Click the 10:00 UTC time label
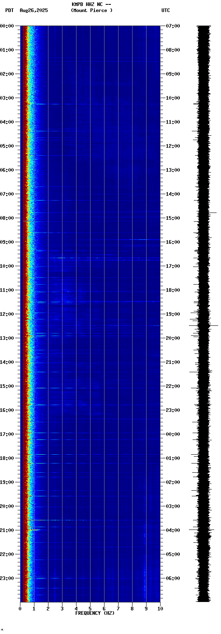The width and height of the screenshot is (221, 634). click(173, 98)
